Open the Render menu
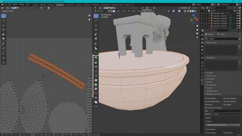The height and width of the screenshot is (136, 242). point(15,5)
